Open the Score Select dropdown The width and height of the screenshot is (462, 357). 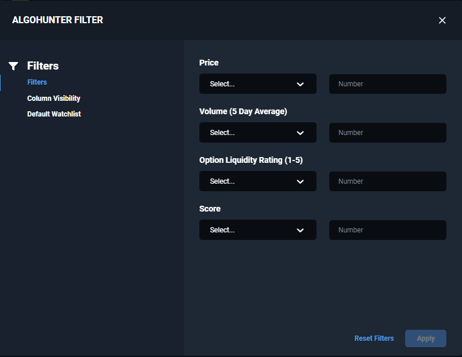[258, 230]
